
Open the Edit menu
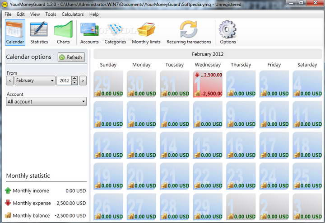click(x=21, y=14)
